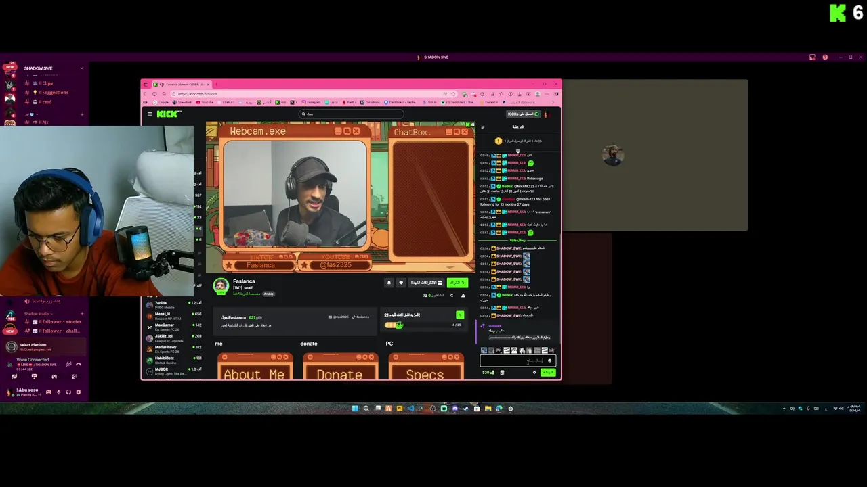Focus the Kick search box
This screenshot has height=487, width=867.
pos(352,114)
